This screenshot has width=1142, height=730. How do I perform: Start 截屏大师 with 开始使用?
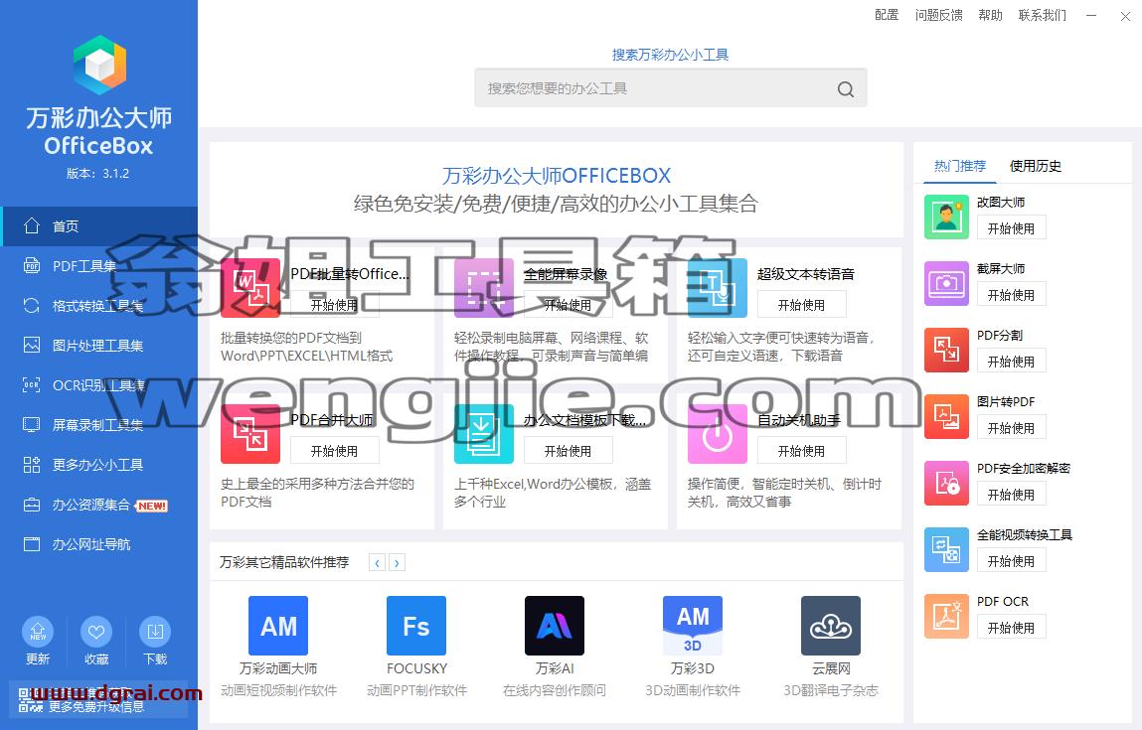pyautogui.click(x=1011, y=294)
